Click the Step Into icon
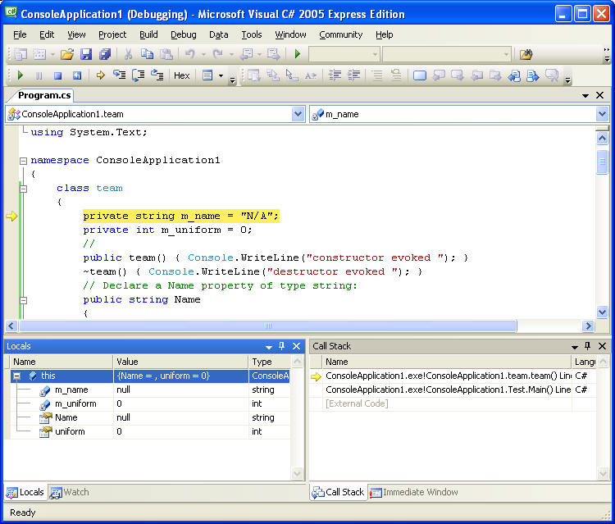This screenshot has height=524, width=615. click(x=120, y=75)
